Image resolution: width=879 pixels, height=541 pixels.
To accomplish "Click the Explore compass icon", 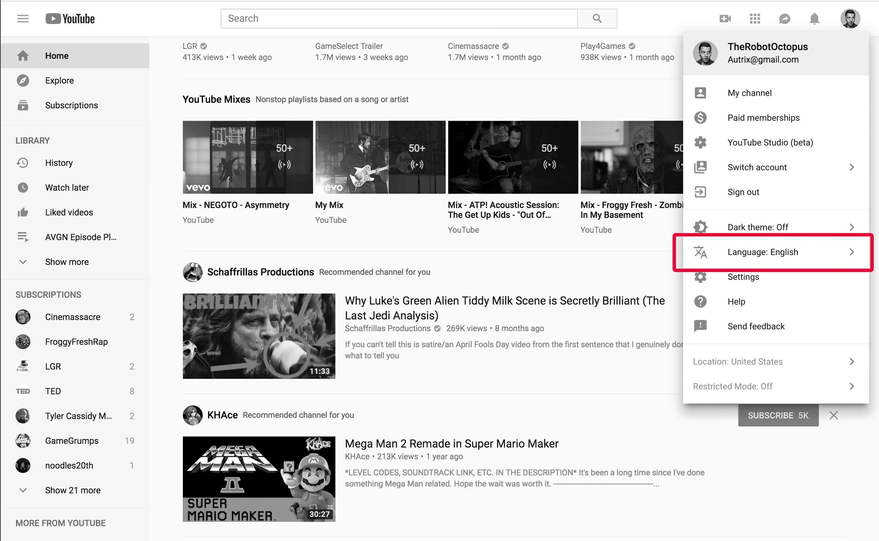I will 23,80.
